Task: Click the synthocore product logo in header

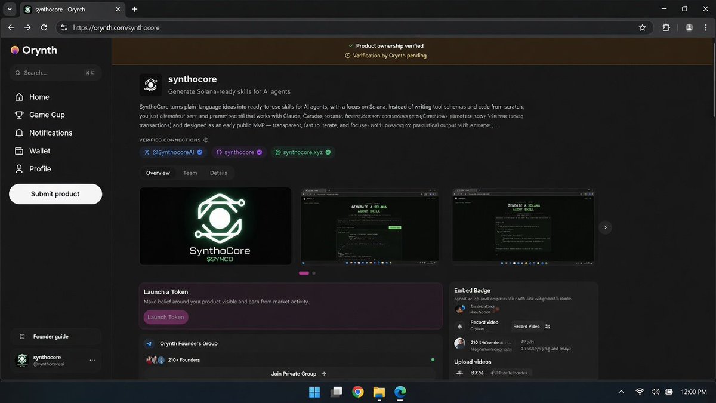Action: (150, 85)
